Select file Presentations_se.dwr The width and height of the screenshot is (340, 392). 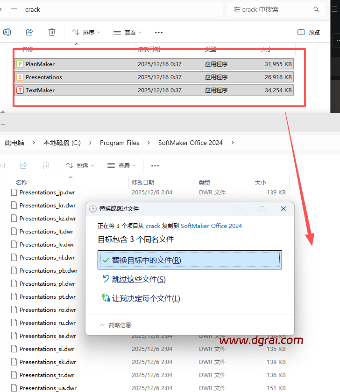coord(48,336)
